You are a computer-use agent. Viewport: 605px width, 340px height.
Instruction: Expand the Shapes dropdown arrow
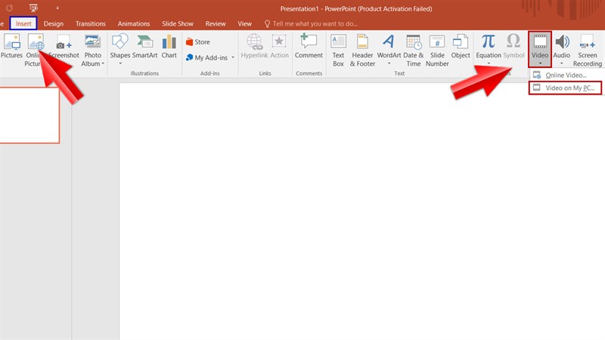pyautogui.click(x=120, y=63)
